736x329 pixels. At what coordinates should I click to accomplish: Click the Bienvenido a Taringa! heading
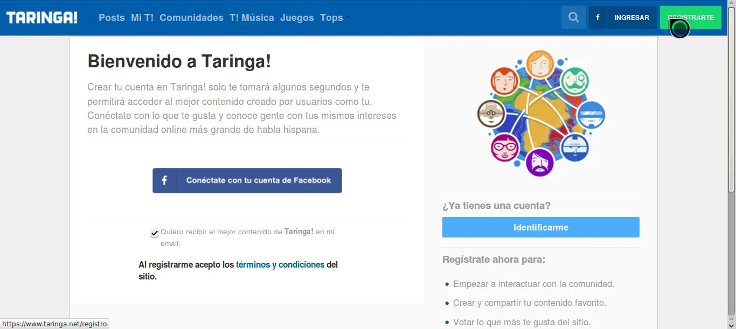(179, 61)
